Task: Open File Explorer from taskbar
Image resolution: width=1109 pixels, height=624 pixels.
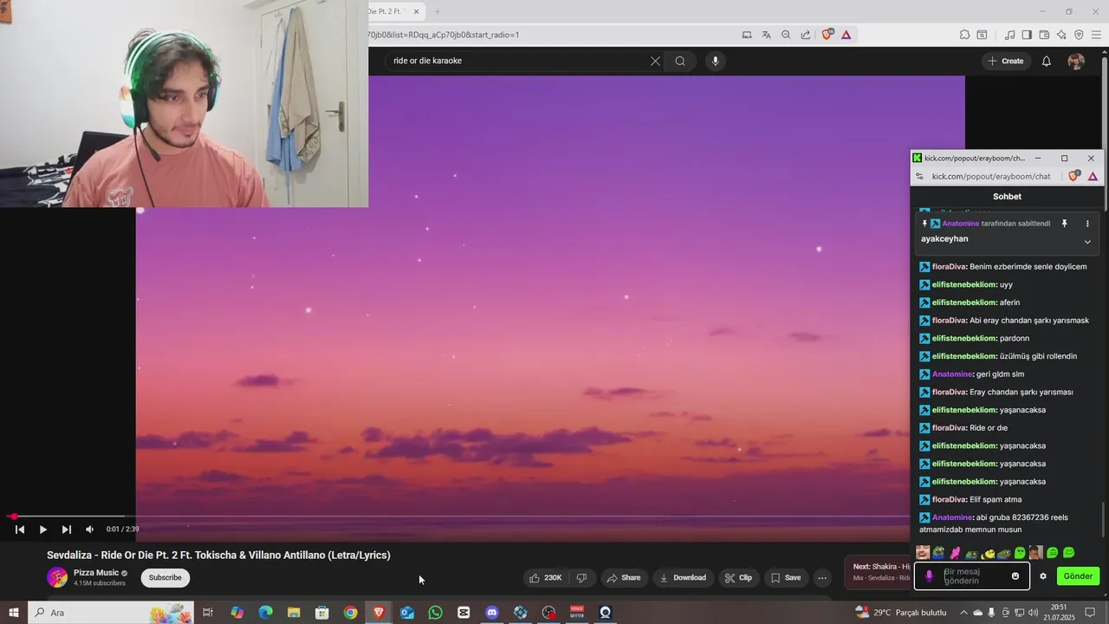Action: coord(294,613)
